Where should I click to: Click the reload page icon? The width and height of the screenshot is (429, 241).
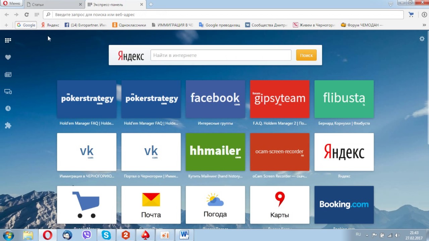tap(26, 15)
